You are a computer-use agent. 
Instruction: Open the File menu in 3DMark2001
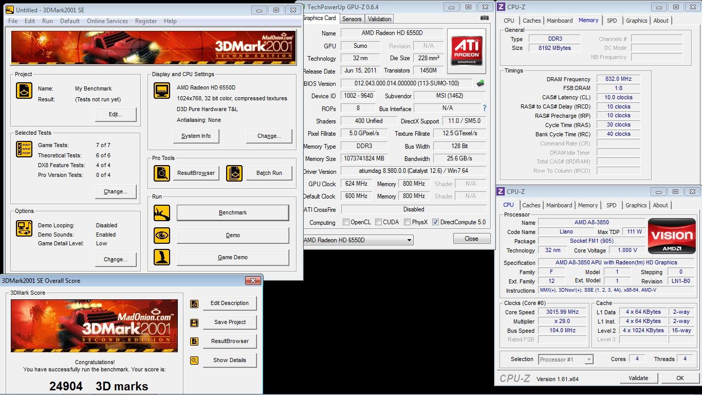point(13,21)
